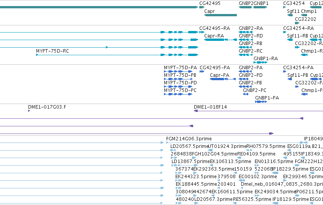This screenshot has width=323, height=205.
Task: Click the CG34254-PA protein label
Action: (298, 67)
